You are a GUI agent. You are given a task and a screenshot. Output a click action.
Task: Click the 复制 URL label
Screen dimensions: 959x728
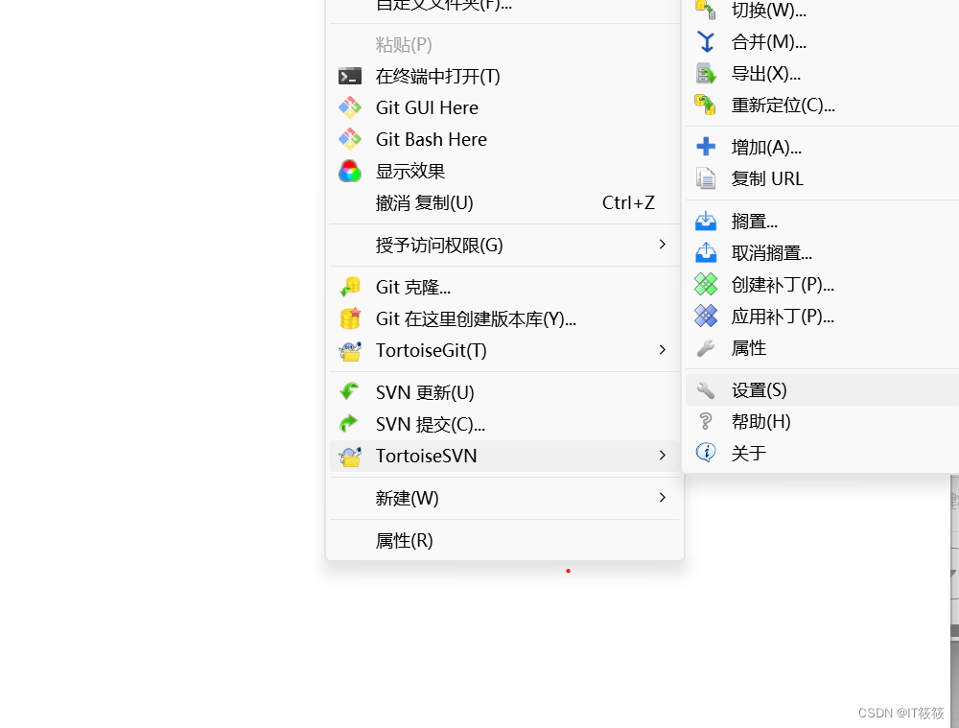(767, 178)
